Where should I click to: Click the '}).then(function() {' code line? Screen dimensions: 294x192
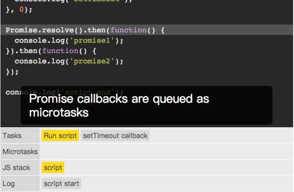[x=51, y=51]
